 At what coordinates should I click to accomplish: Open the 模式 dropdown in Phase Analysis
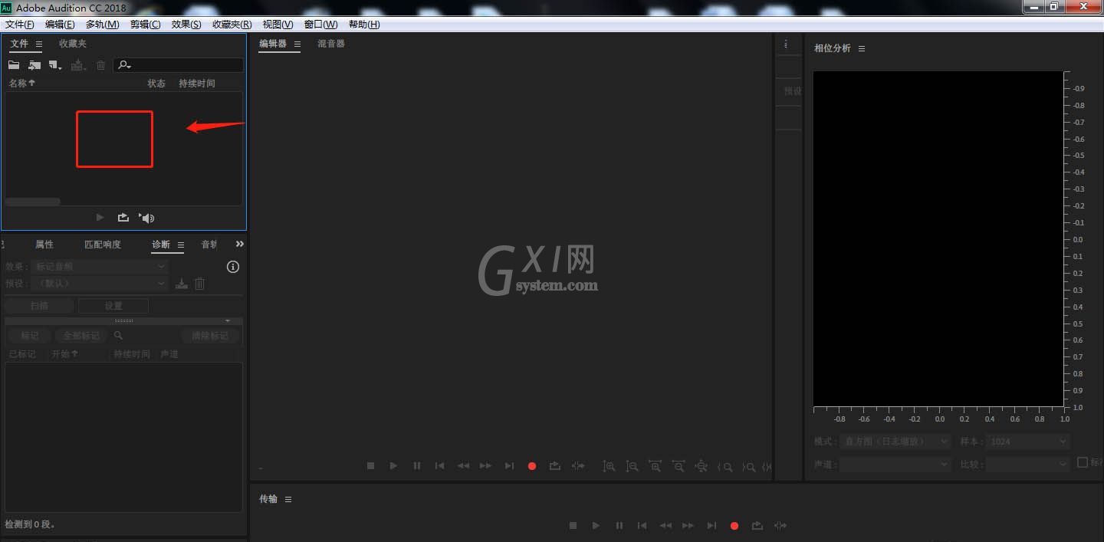point(895,442)
